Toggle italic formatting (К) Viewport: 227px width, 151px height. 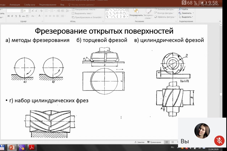click(x=12, y=16)
